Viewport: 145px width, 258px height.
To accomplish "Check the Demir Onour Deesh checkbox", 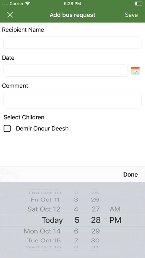I will 7,129.
